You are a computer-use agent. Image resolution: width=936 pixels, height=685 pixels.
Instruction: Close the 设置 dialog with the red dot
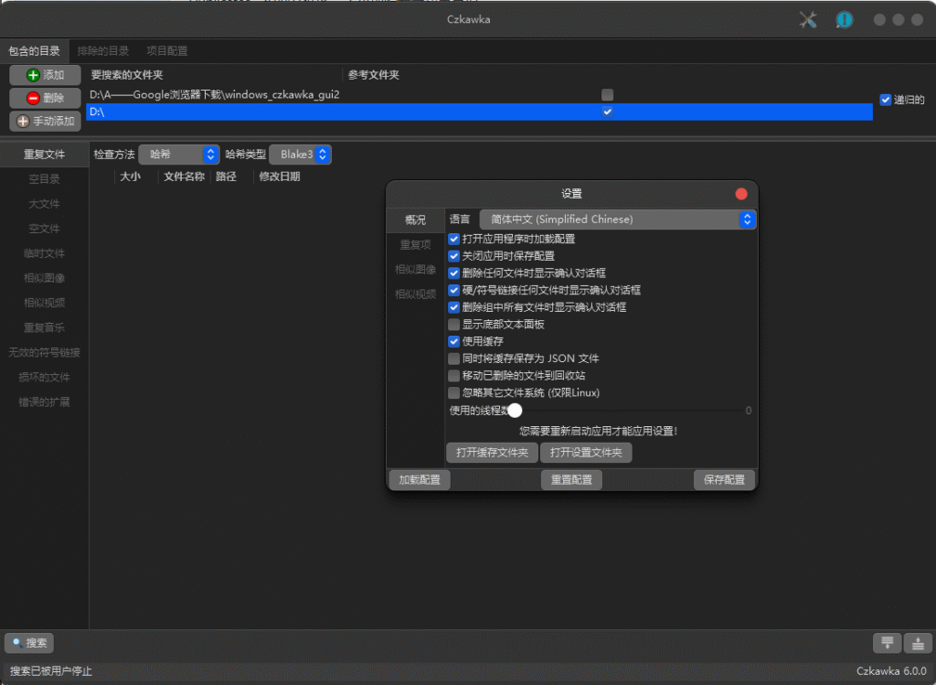point(741,194)
